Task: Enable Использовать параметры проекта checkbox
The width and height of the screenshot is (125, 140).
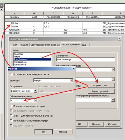Action: point(11,74)
